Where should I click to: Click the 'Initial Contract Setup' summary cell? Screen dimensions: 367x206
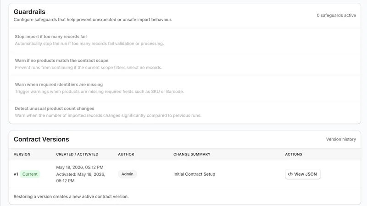(194, 174)
